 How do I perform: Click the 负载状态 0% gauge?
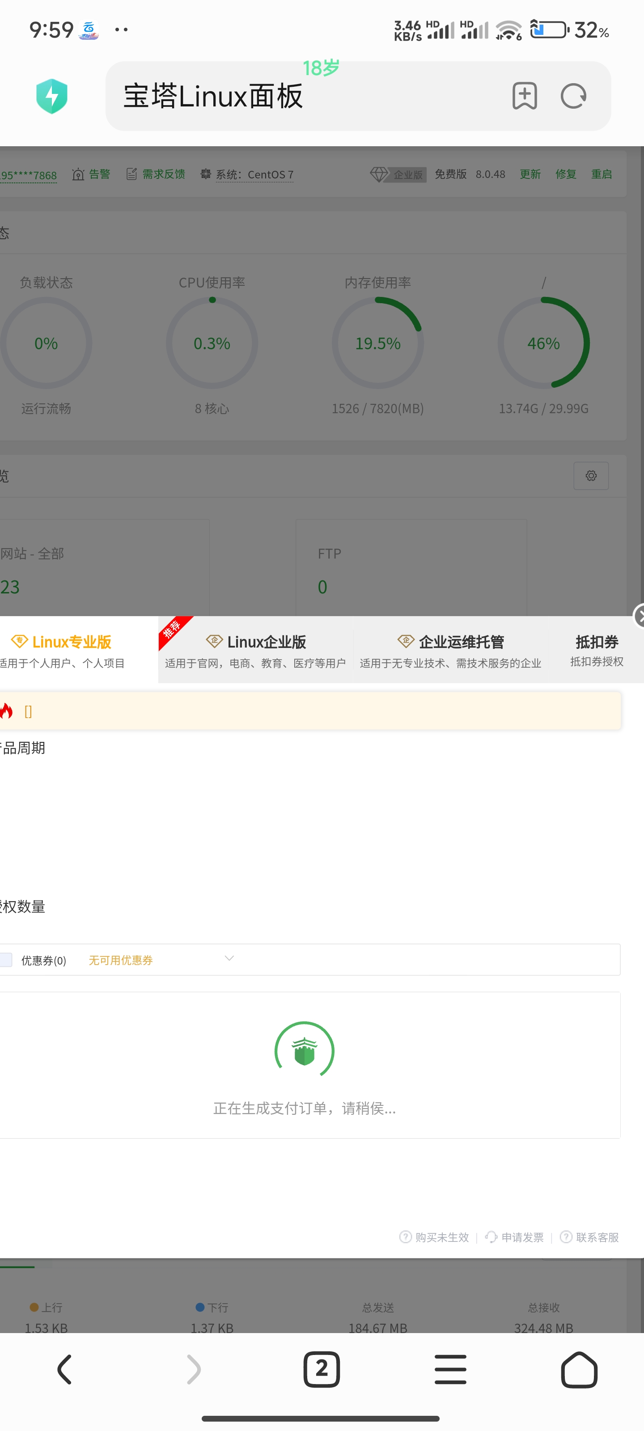46,343
